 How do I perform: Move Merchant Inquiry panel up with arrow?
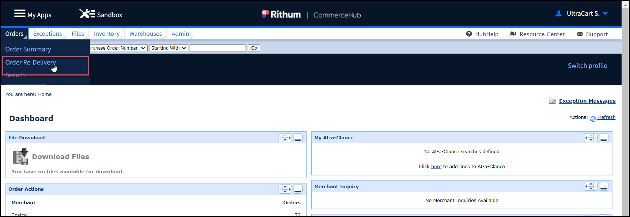coord(591,184)
